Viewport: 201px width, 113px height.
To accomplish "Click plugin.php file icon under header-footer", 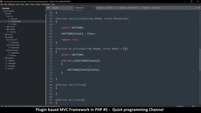I will point(9,48).
